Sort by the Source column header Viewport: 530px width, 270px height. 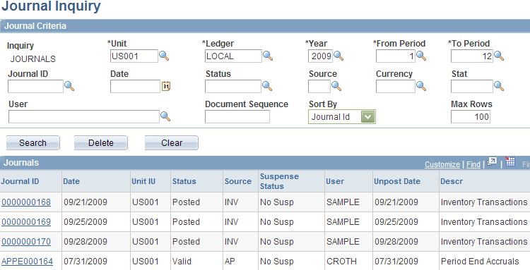(x=238, y=181)
